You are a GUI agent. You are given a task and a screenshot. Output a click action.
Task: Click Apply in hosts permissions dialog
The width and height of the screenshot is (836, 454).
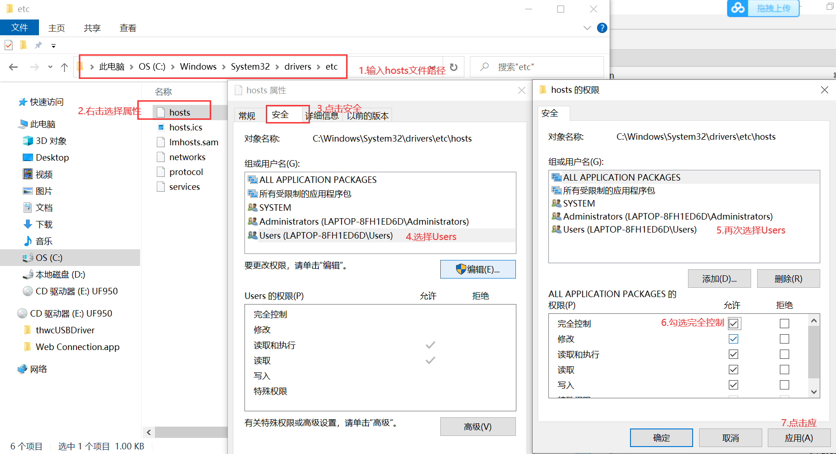(x=799, y=438)
